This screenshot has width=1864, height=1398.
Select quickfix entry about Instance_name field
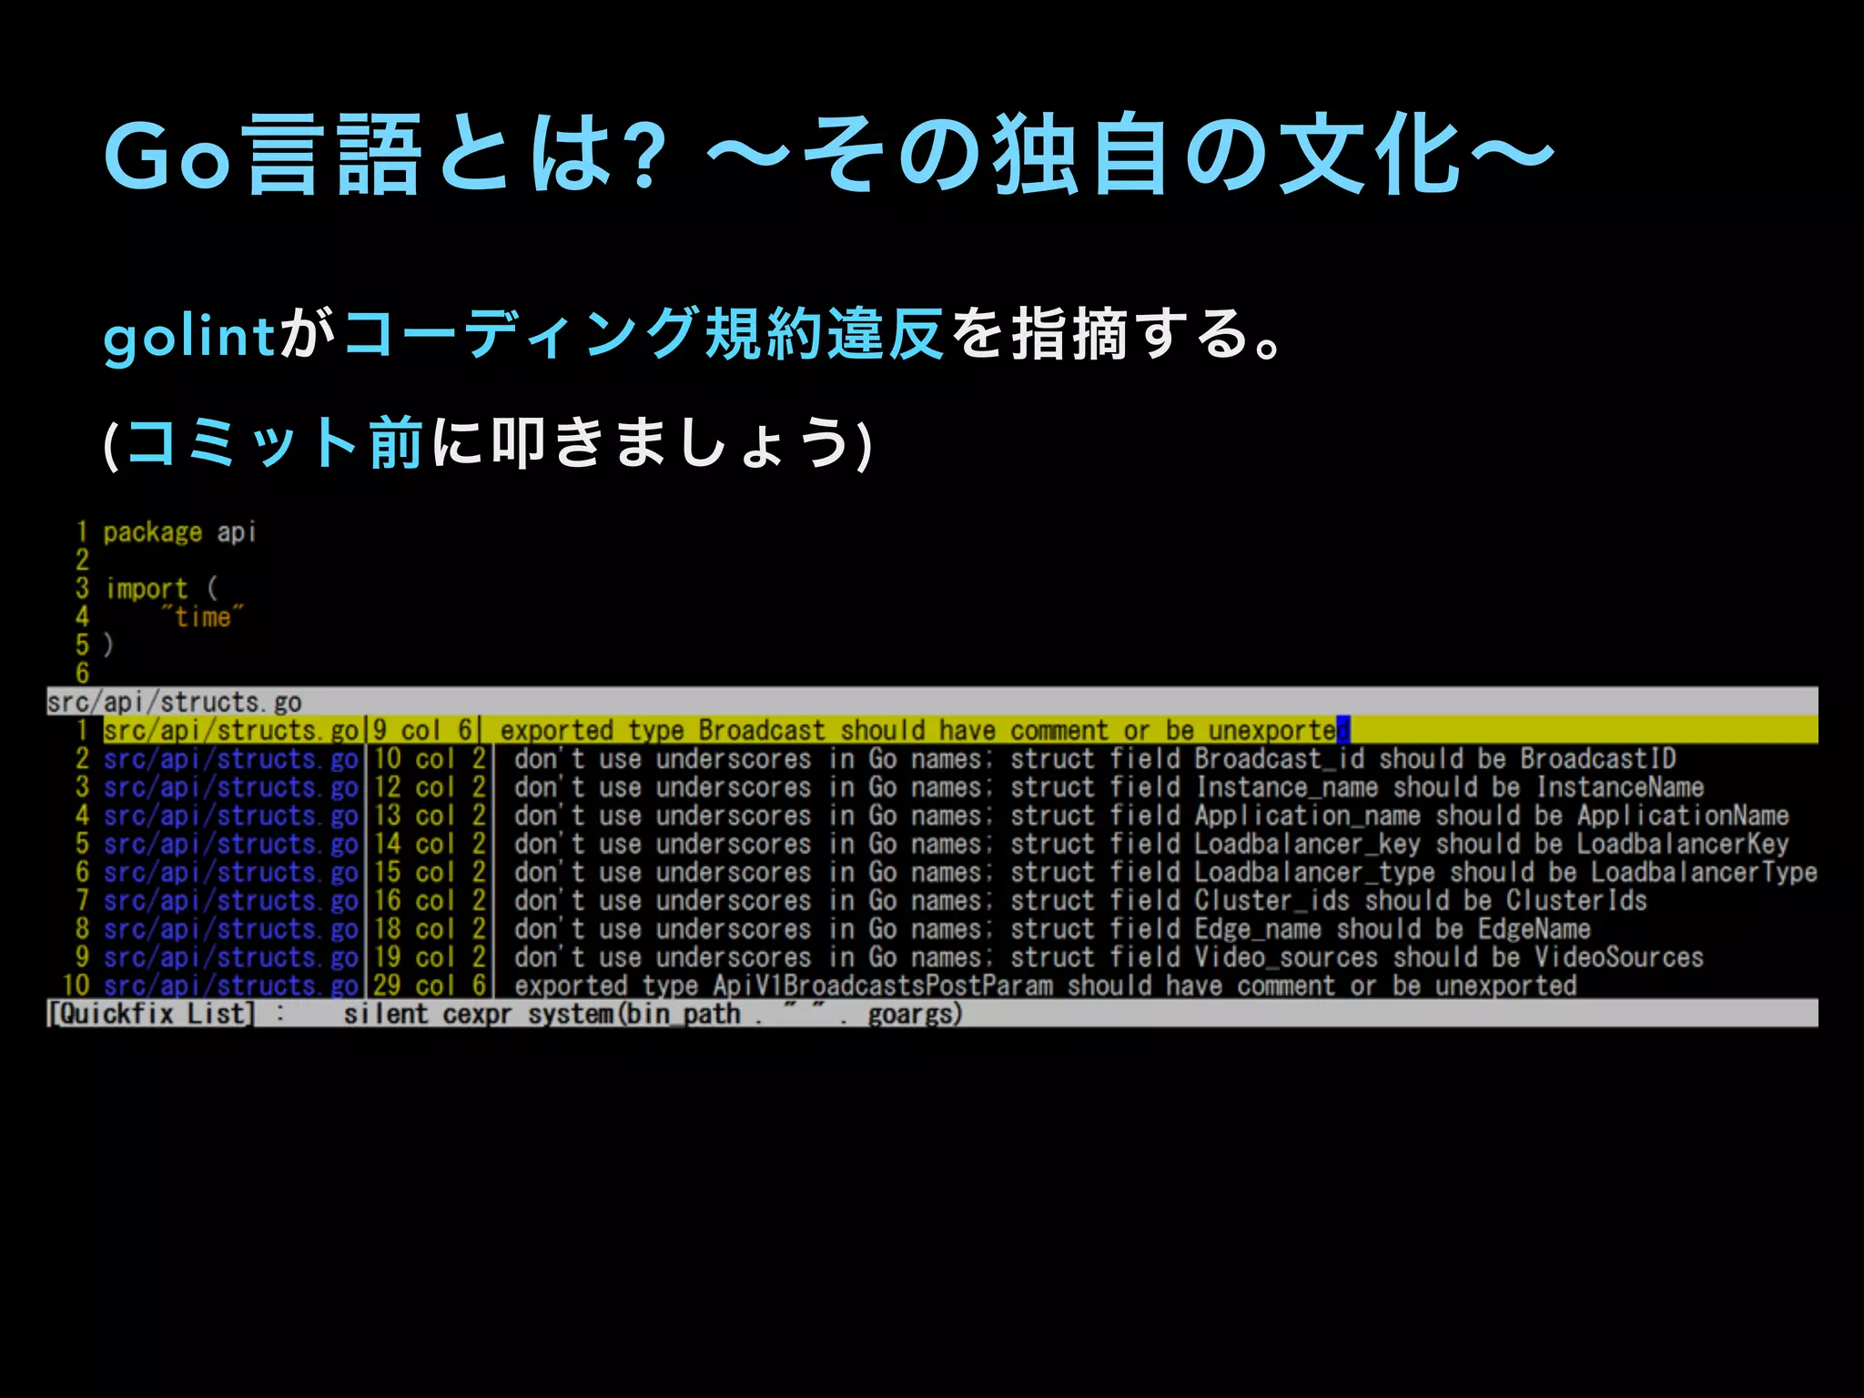click(932, 786)
